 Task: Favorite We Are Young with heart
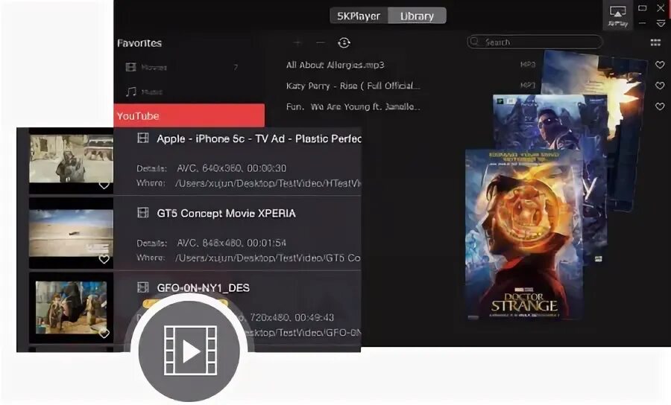tap(660, 106)
